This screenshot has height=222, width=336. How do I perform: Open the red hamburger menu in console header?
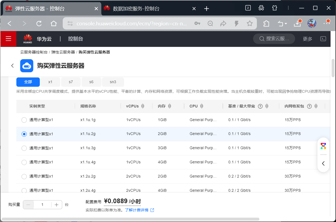point(8,39)
